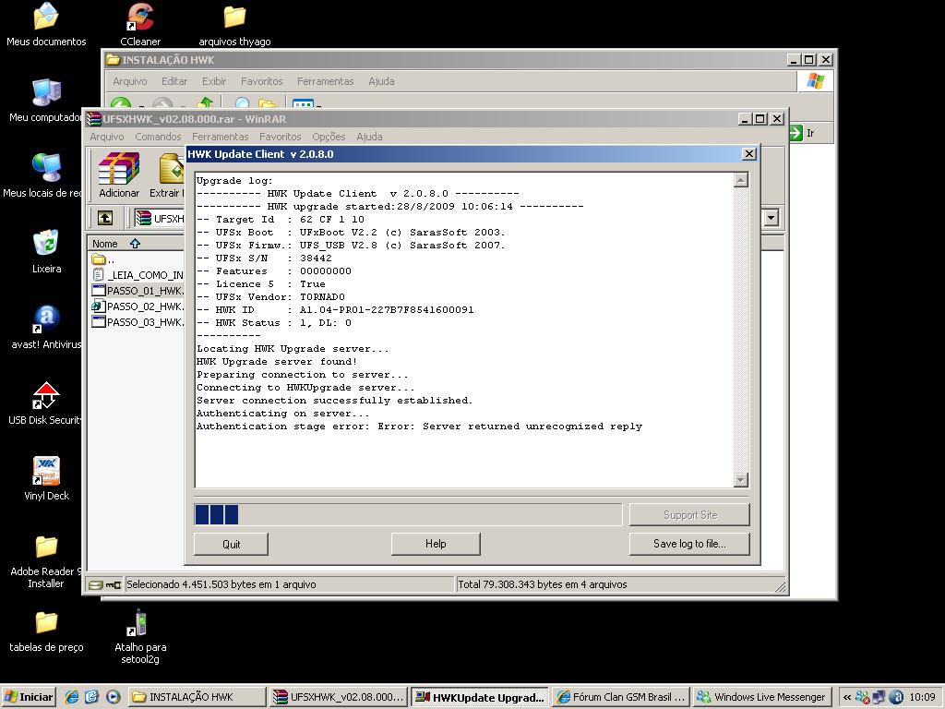Select the _LEIA_COMO_IN file row
This screenshot has width=945, height=709.
coord(137,275)
